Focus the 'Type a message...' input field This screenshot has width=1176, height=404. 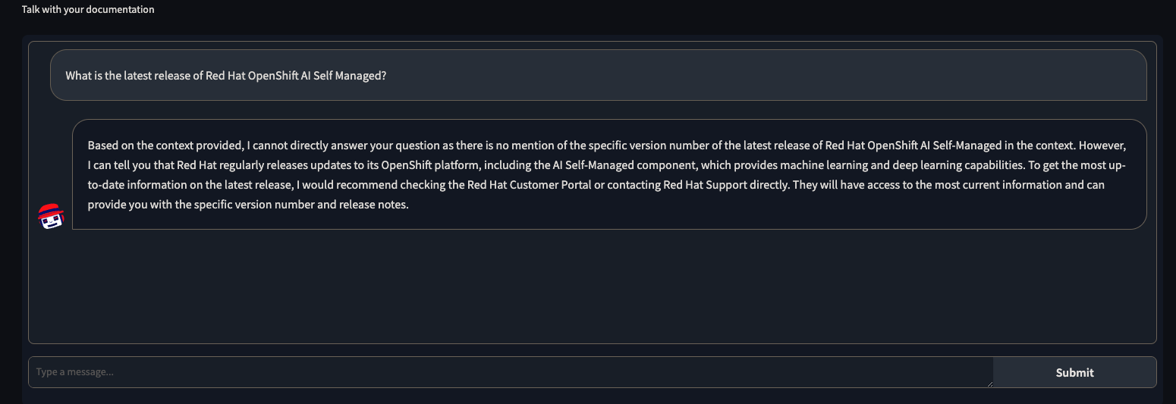pyautogui.click(x=511, y=372)
